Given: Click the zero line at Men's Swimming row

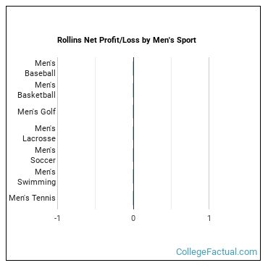Looking at the screenshot, I should [133, 177].
